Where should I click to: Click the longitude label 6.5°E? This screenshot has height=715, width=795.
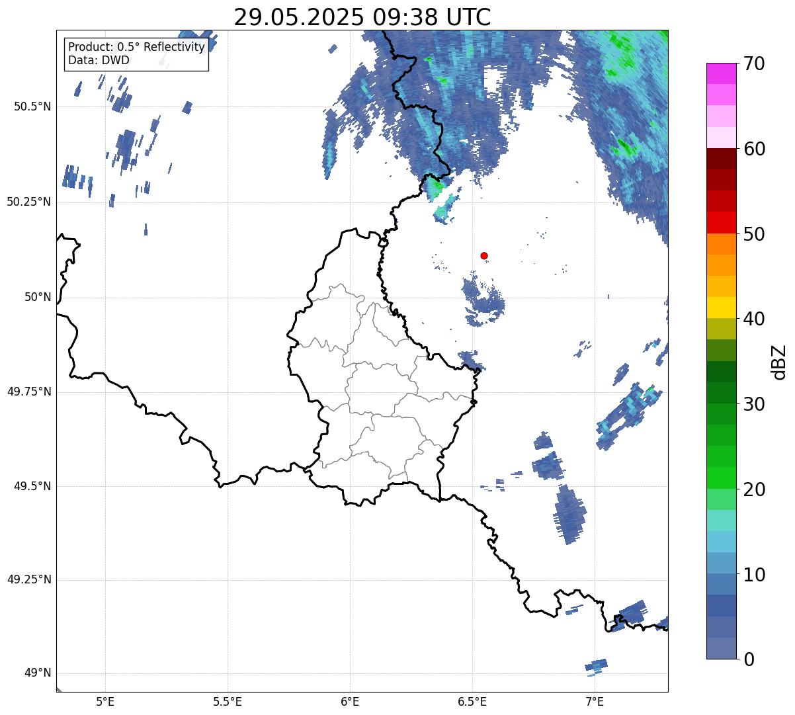[472, 701]
